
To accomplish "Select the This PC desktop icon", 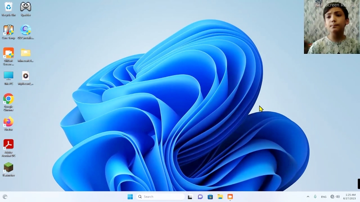I will (x=8, y=78).
